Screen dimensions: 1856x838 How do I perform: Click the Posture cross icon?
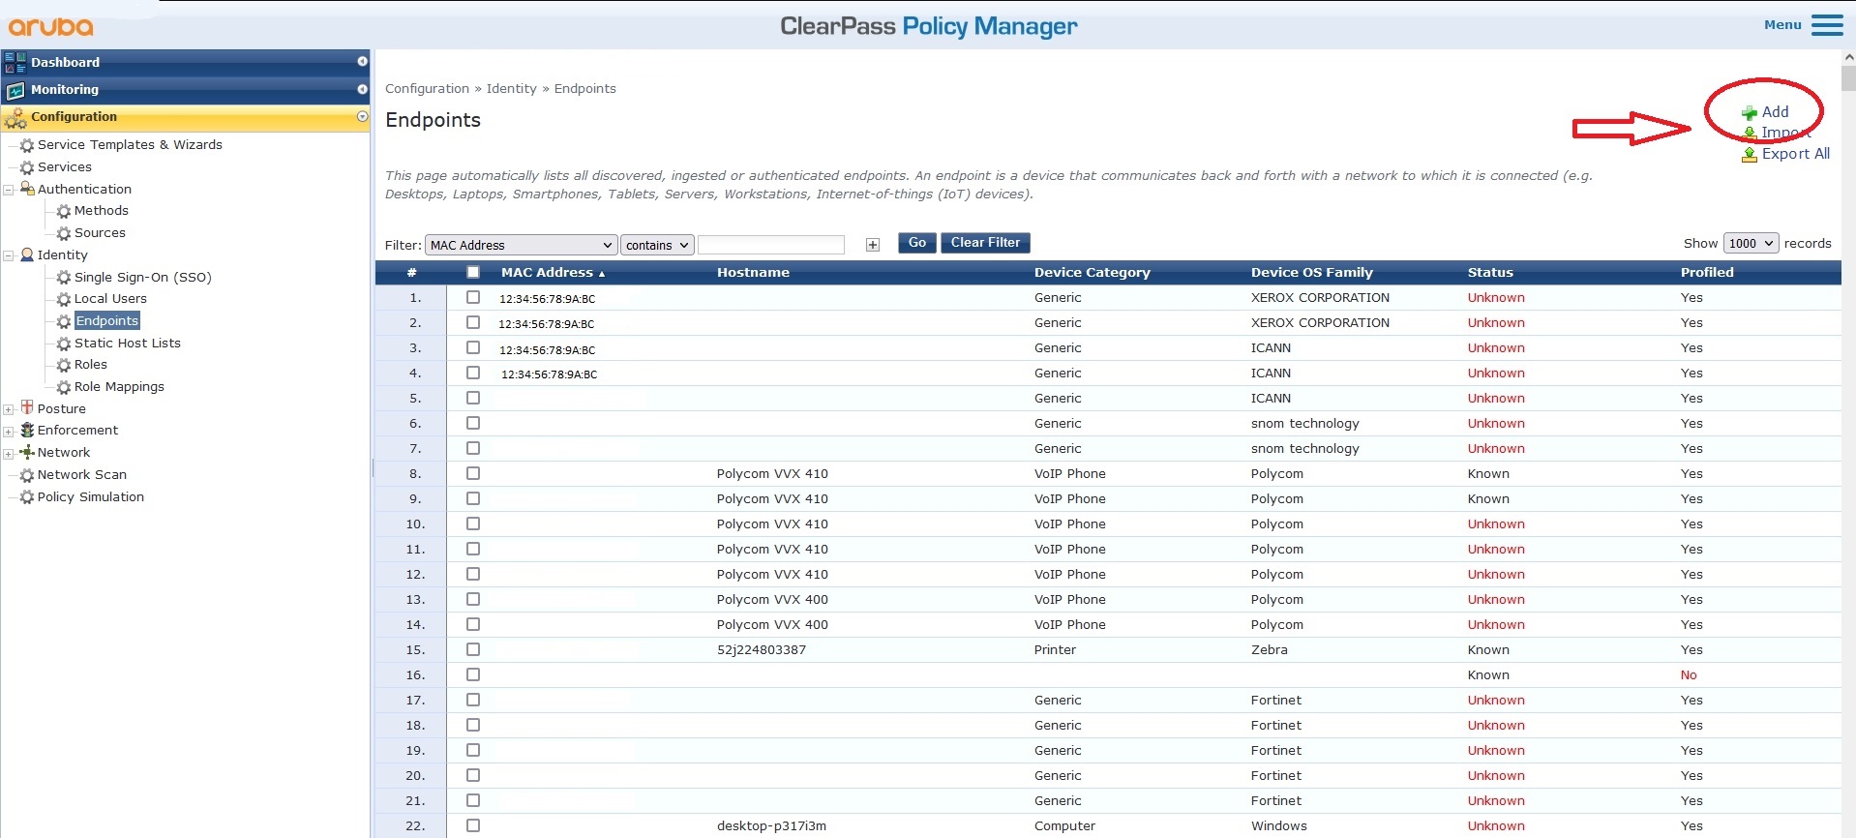(27, 407)
